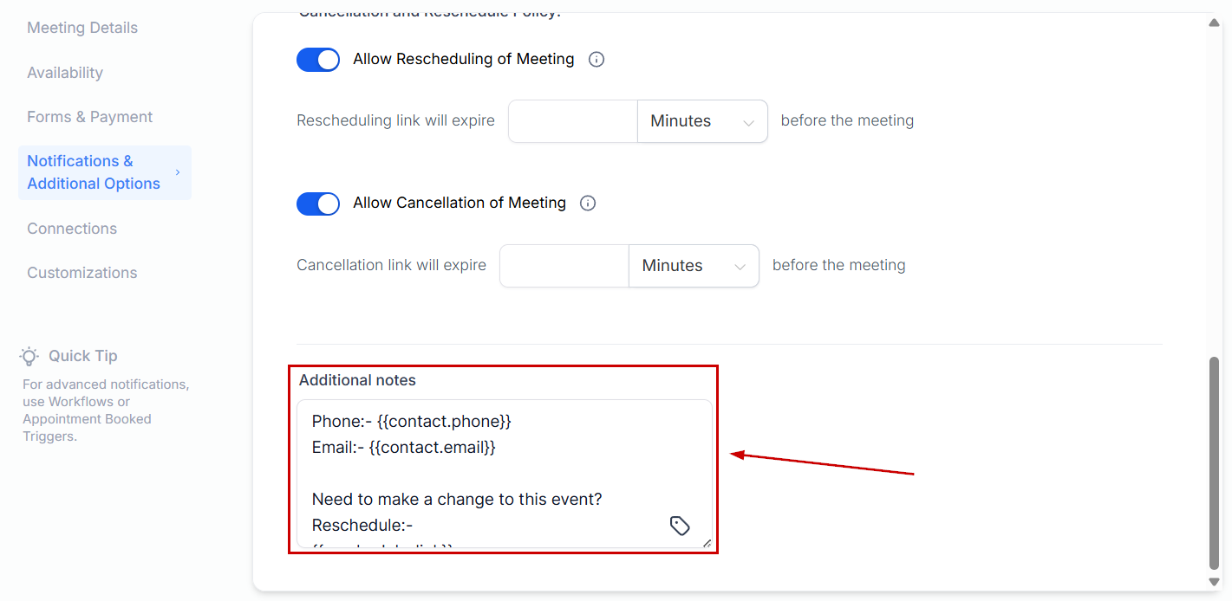The height and width of the screenshot is (601, 1232).
Task: Open the Meeting Details section
Action: (82, 28)
